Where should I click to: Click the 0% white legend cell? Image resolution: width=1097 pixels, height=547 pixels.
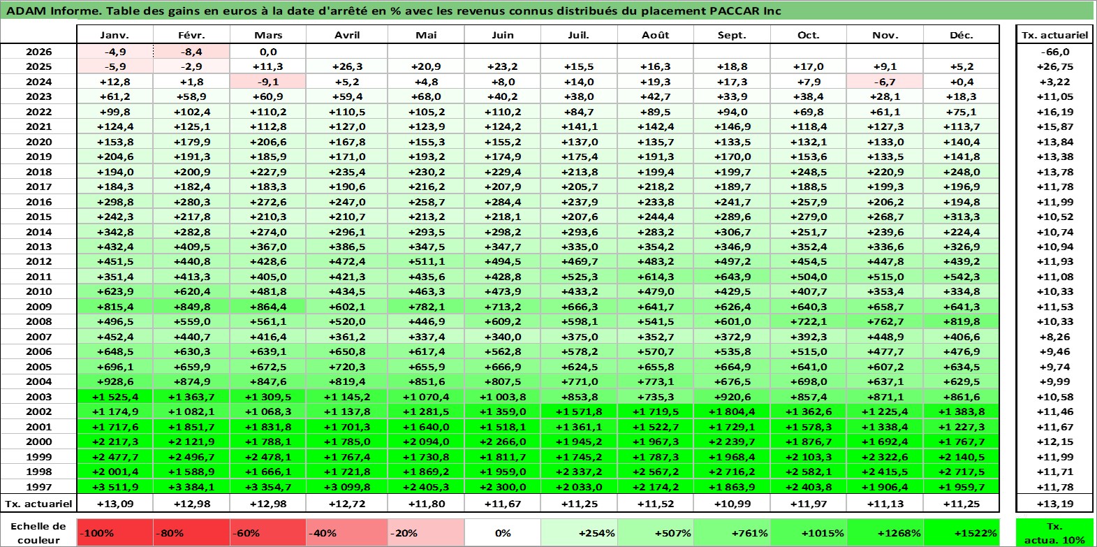point(503,532)
